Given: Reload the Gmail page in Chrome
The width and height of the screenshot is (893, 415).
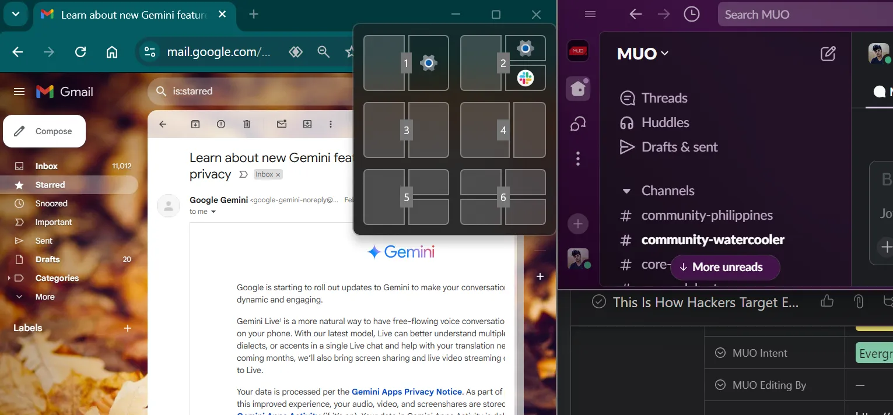Looking at the screenshot, I should click(80, 52).
